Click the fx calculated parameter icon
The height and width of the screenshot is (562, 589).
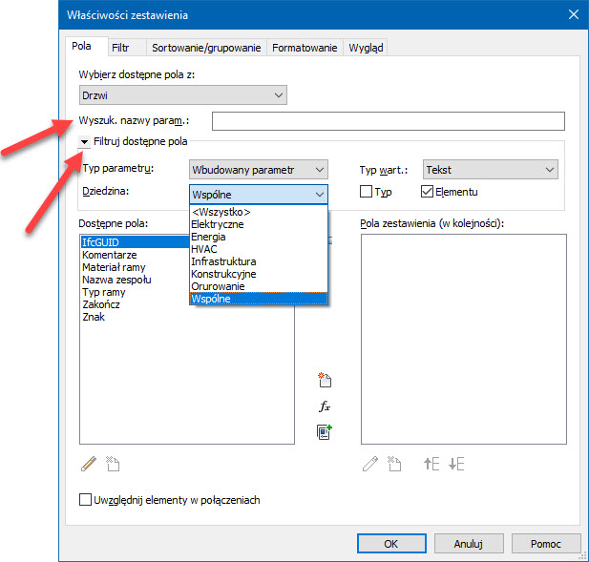point(325,406)
